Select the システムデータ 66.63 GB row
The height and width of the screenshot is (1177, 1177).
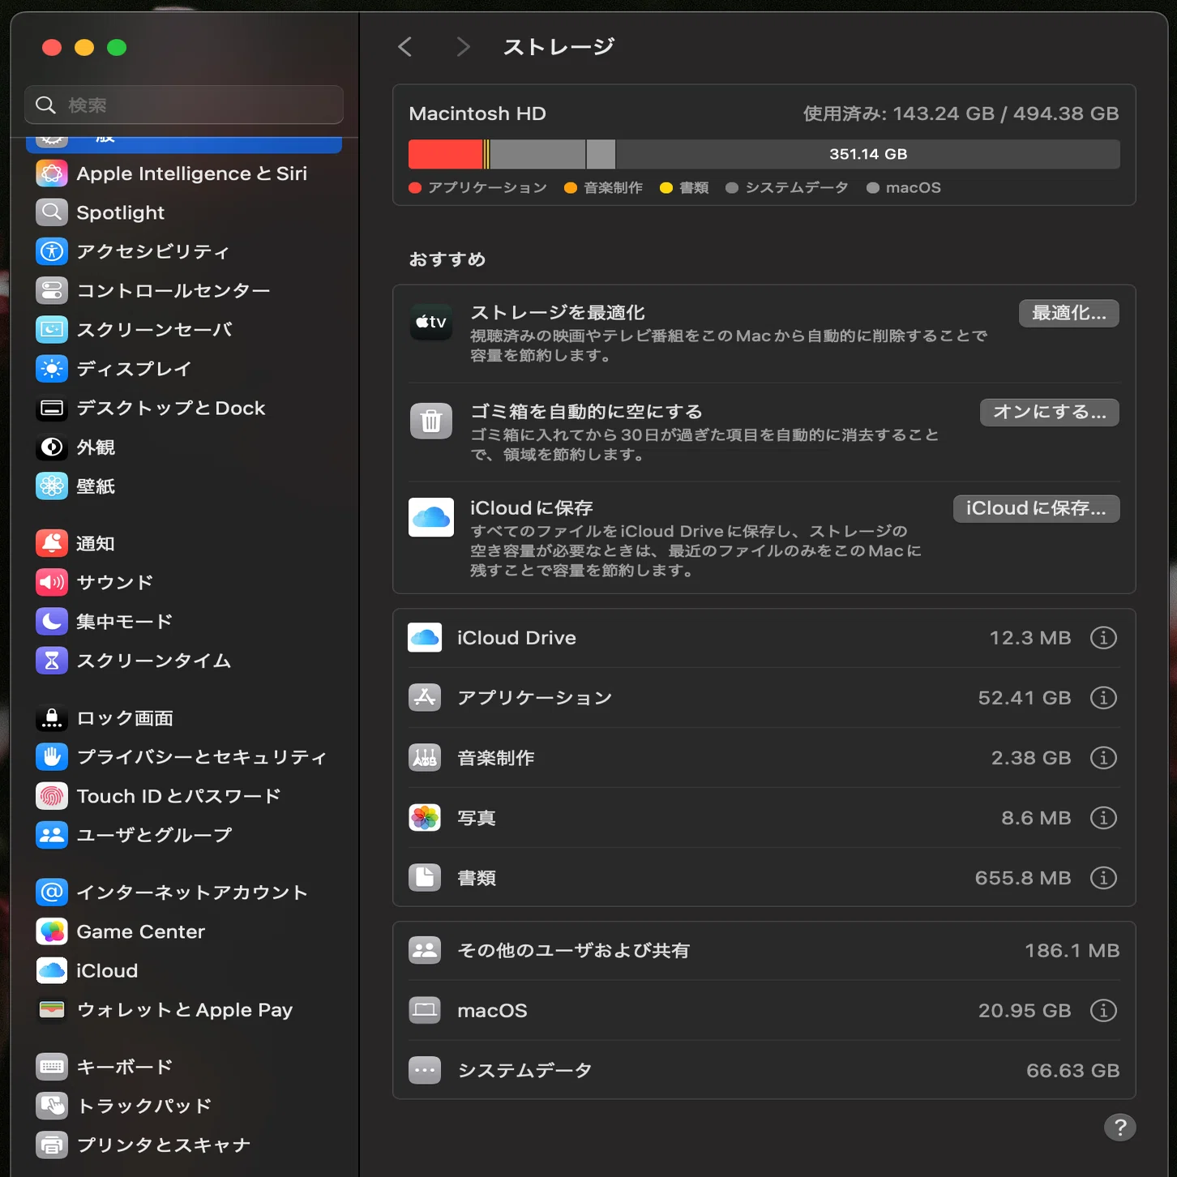click(764, 1071)
